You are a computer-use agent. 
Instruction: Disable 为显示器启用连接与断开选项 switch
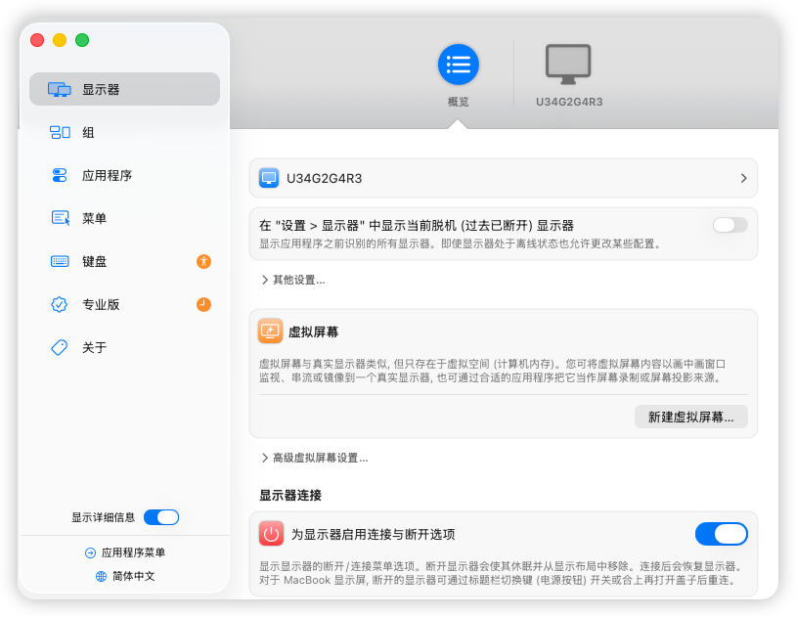point(722,534)
